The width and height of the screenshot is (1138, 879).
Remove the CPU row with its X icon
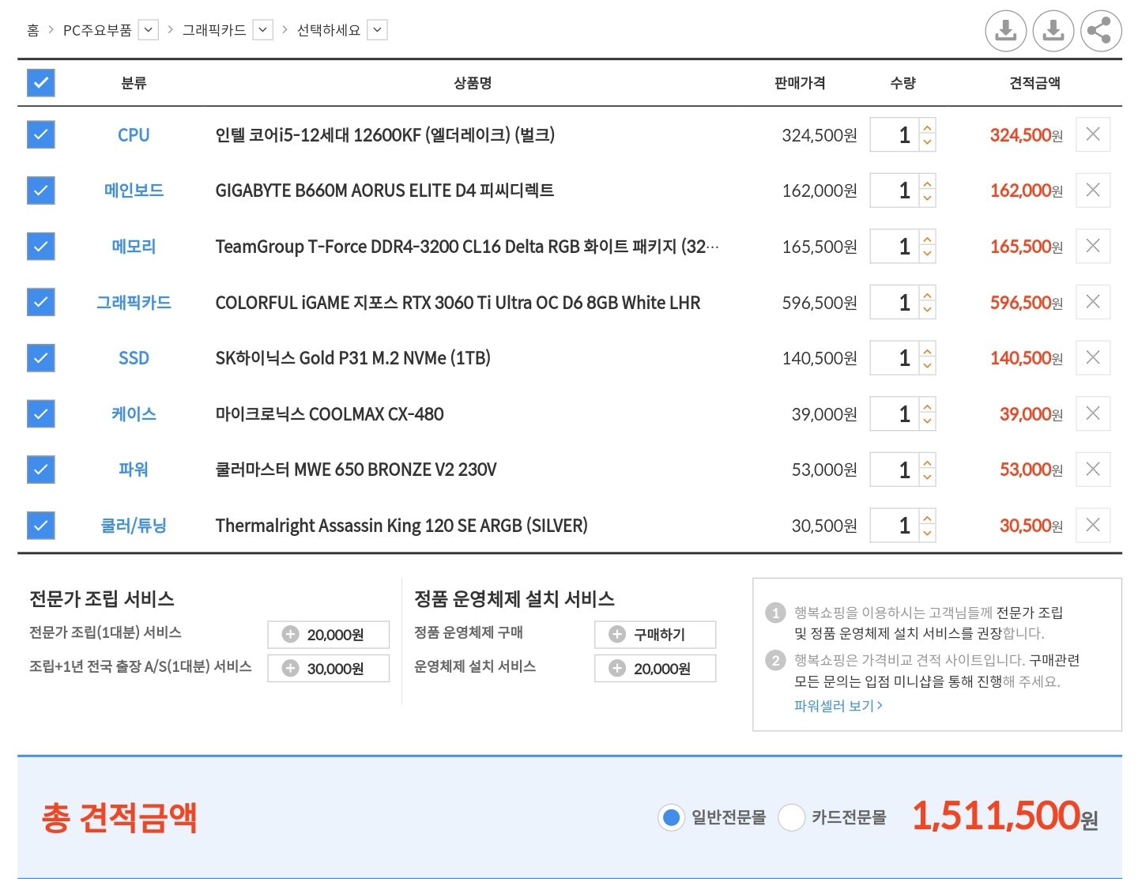(x=1093, y=134)
